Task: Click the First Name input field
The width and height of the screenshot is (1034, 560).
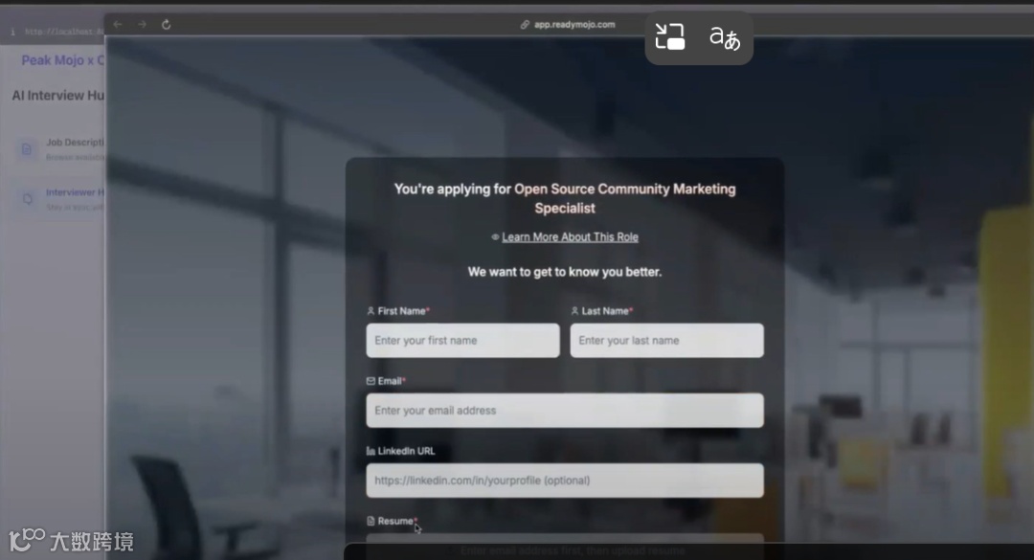Action: coord(463,341)
